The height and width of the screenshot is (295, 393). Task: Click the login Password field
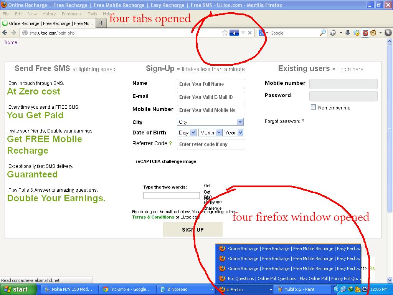pos(343,96)
